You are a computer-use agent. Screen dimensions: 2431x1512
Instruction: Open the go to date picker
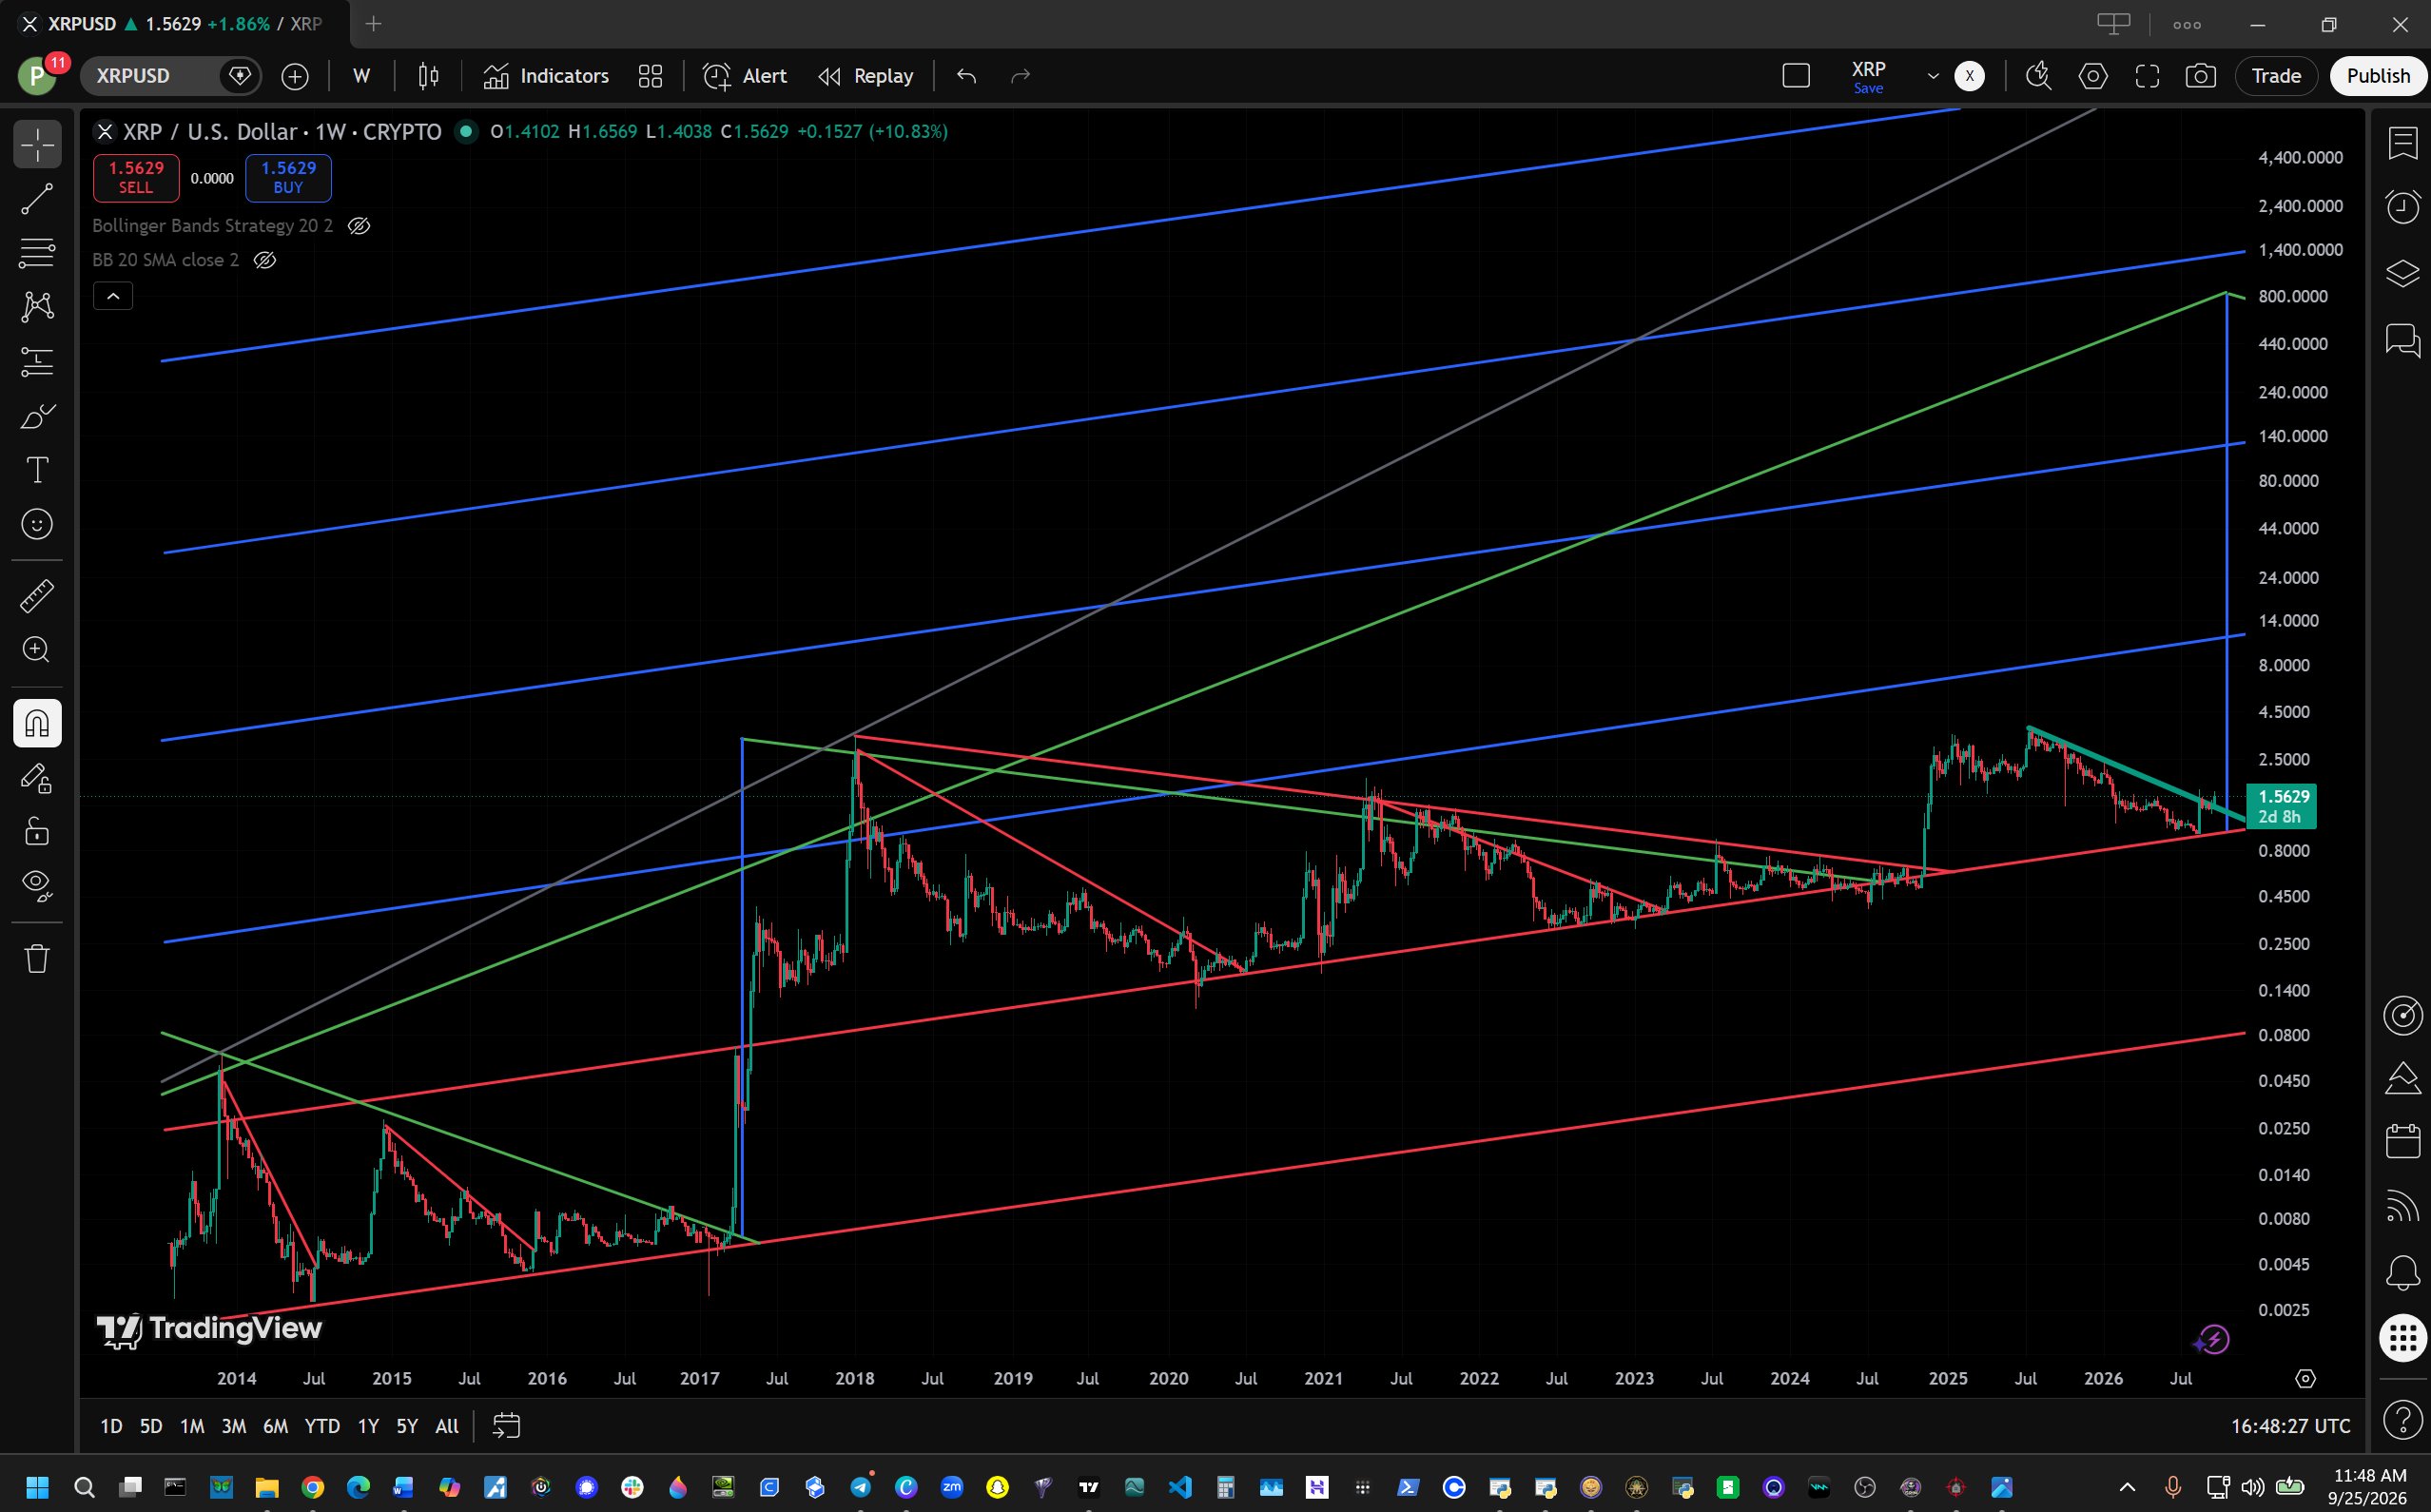(x=506, y=1426)
